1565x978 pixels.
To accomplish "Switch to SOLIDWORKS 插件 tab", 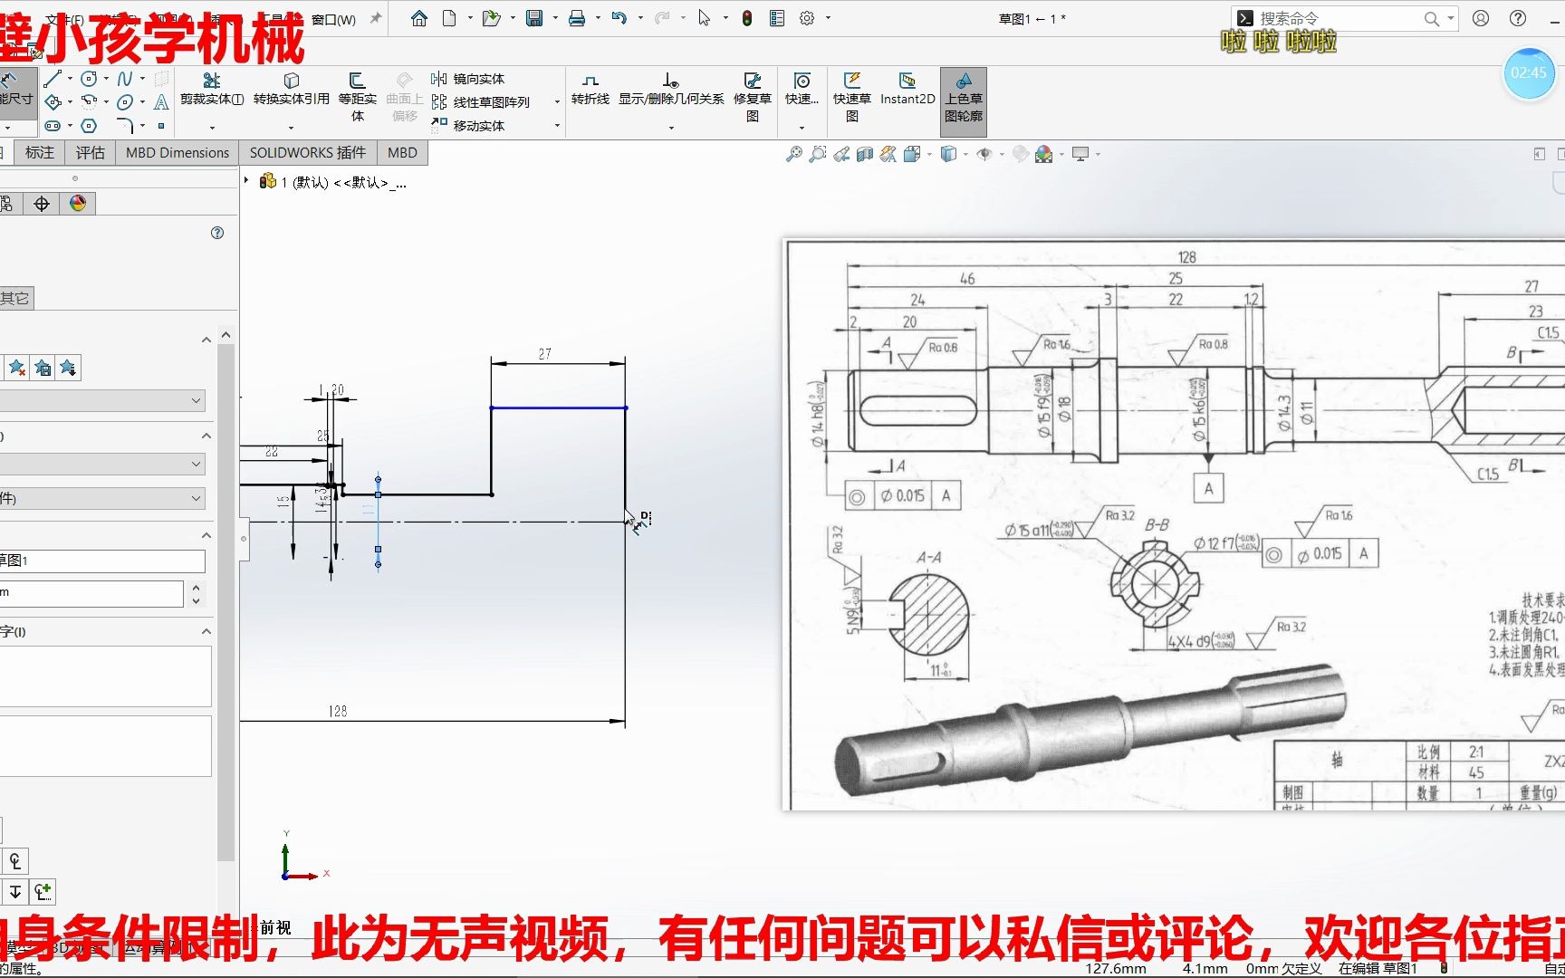I will (308, 152).
